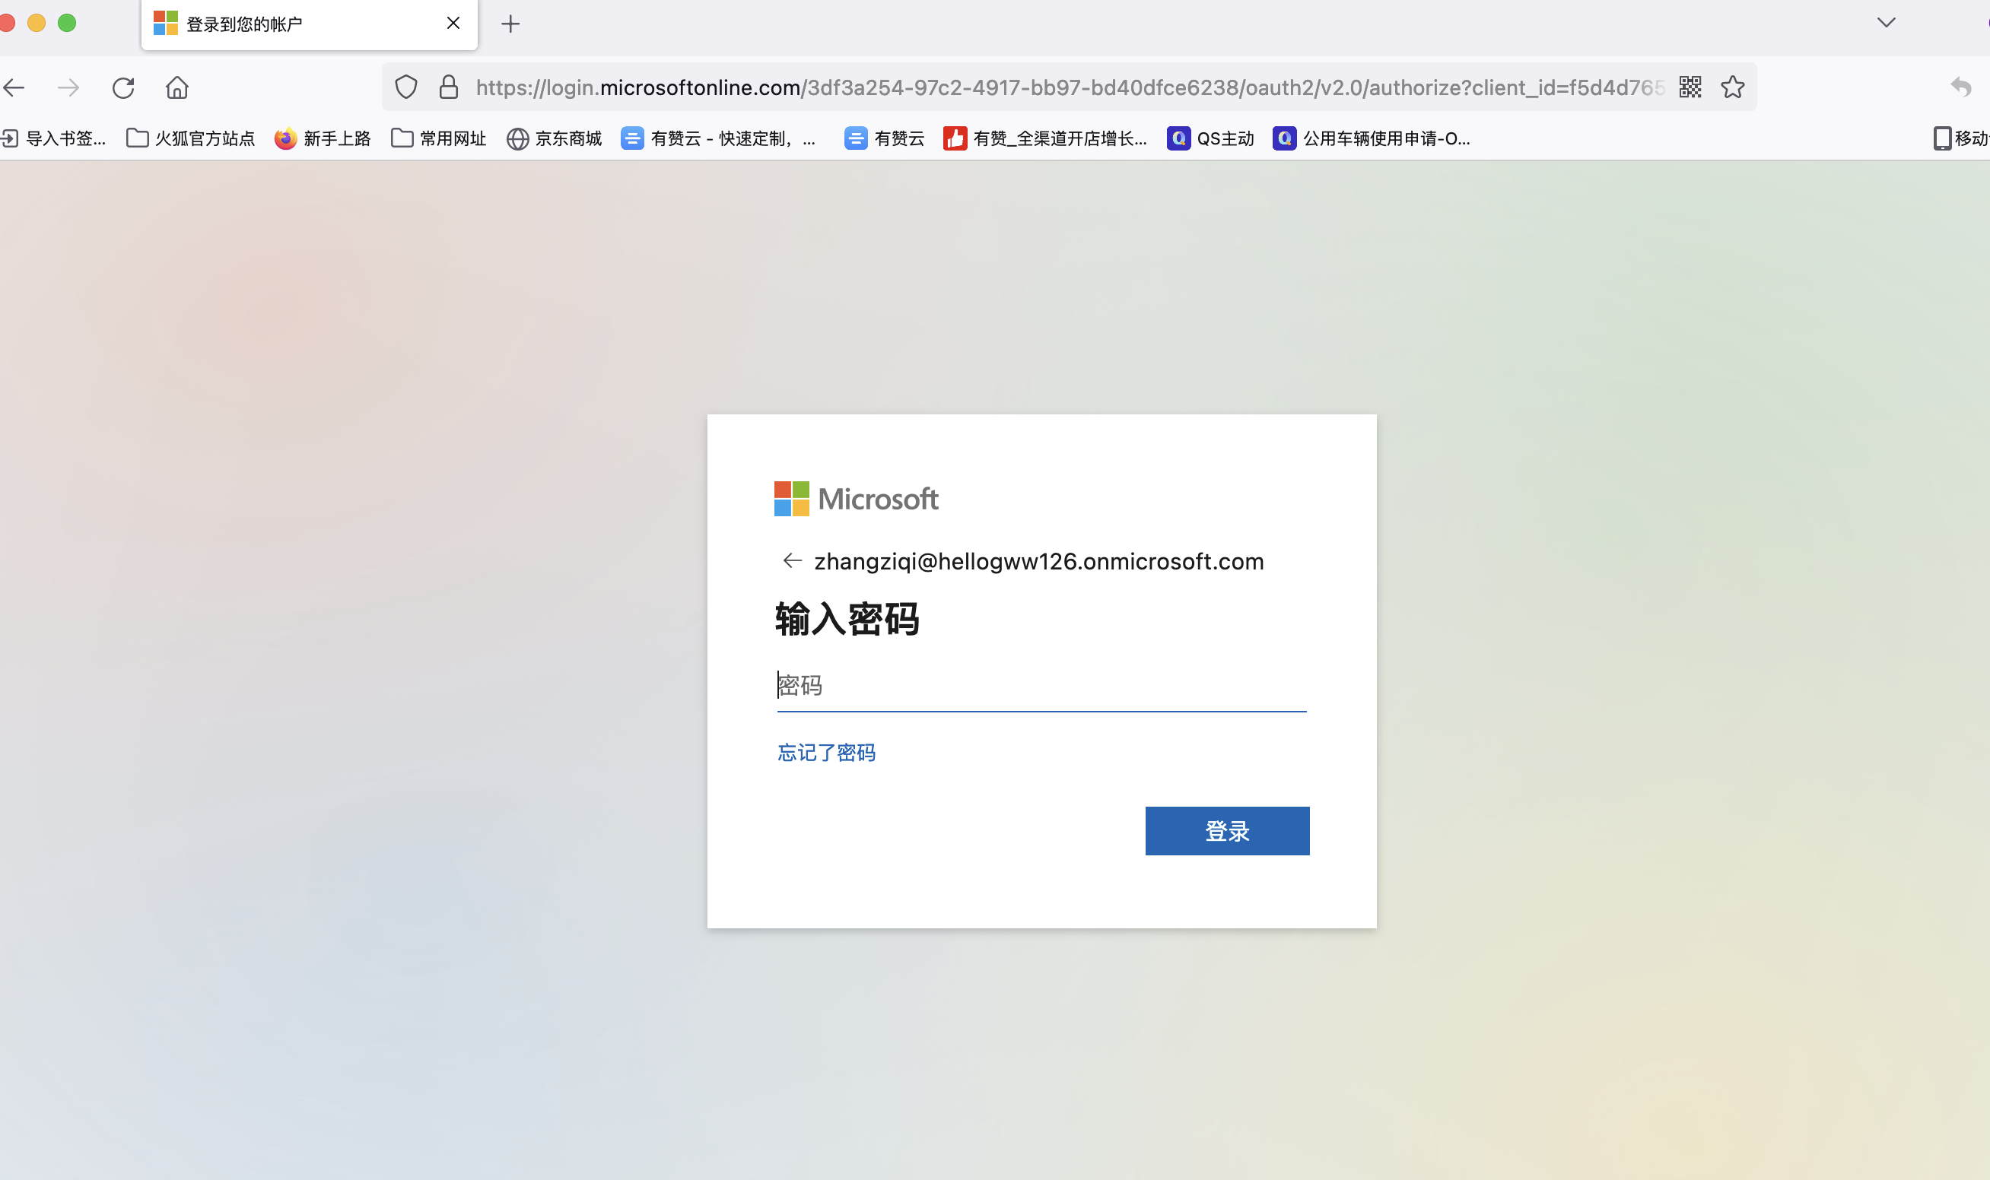Select the 登录到您的帐户 tab

click(310, 24)
